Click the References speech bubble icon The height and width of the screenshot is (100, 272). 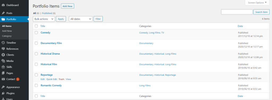pyautogui.click(x=3, y=49)
